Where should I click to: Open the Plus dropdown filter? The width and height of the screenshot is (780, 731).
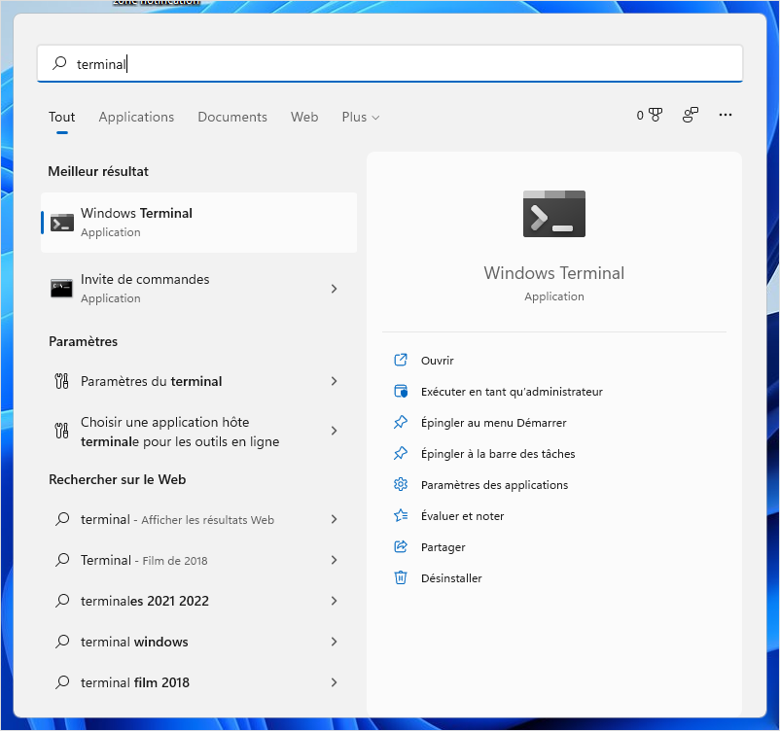click(361, 117)
